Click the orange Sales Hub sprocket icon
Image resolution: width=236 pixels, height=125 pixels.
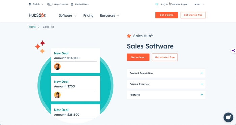(129, 36)
